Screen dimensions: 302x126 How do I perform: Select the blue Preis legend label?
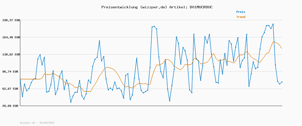coord(241,12)
